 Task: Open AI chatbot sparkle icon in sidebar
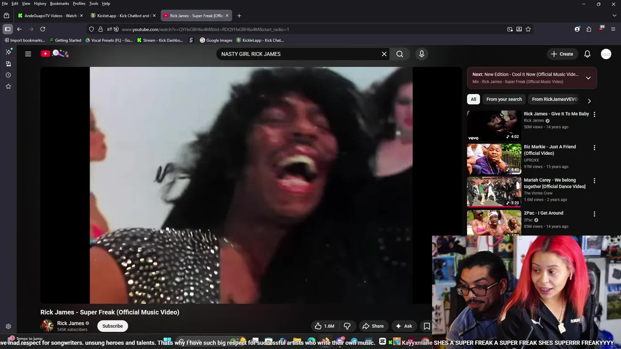coord(8,52)
